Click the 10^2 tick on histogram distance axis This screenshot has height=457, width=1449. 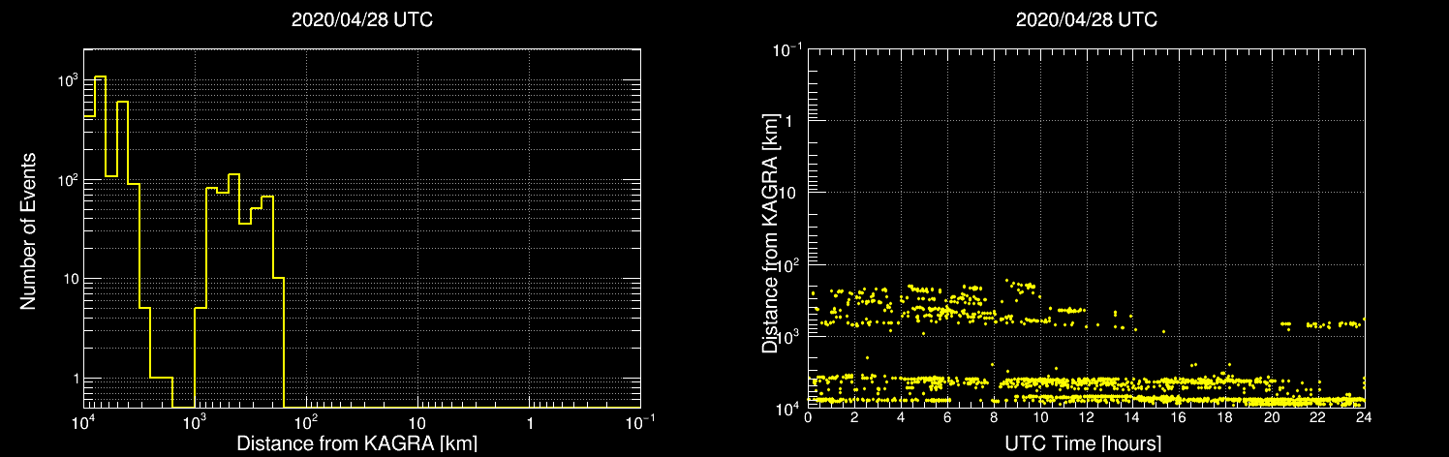pyautogui.click(x=306, y=421)
